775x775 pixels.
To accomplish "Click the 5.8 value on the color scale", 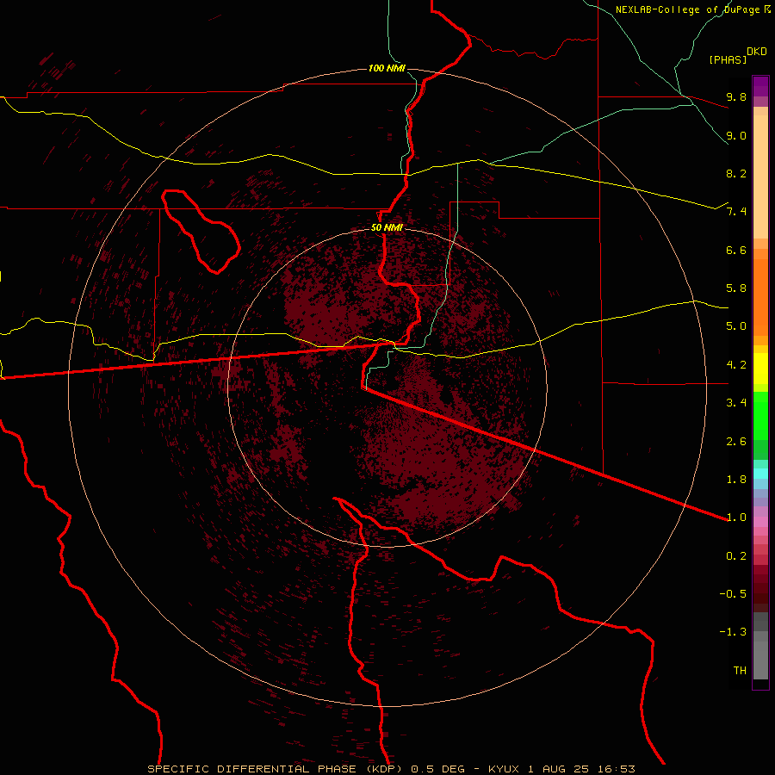I will tap(736, 288).
